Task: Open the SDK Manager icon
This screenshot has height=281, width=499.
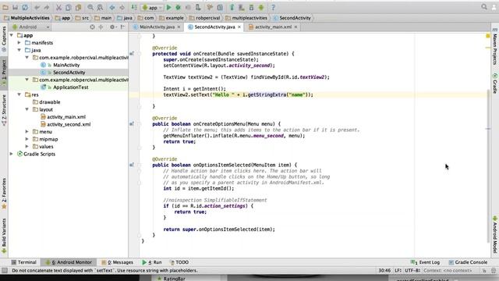Action: pyautogui.click(x=251, y=7)
